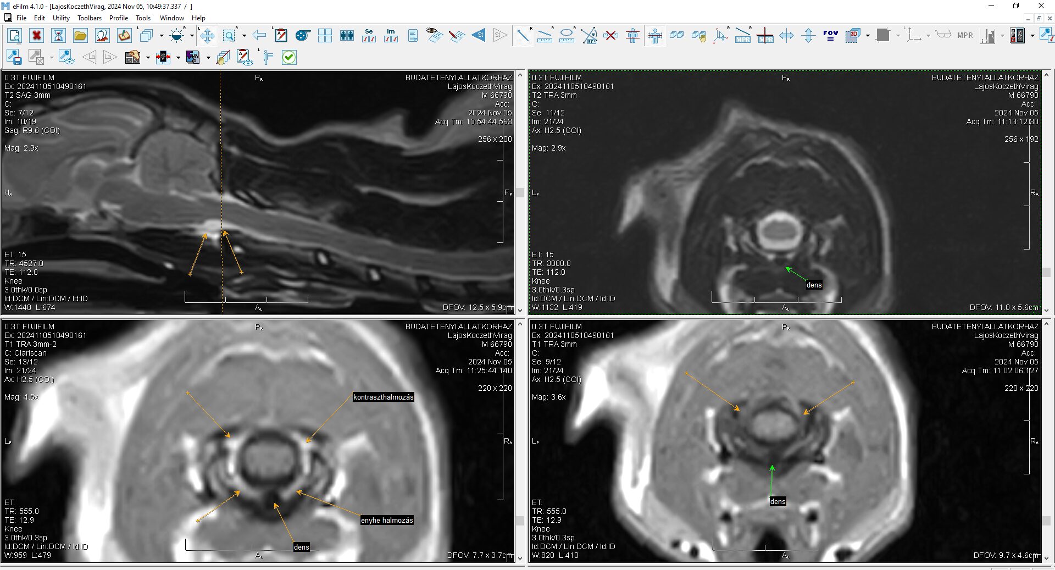This screenshot has width=1055, height=570.
Task: Expand the filmstrip panel dropdown arrow
Action: click(1032, 36)
